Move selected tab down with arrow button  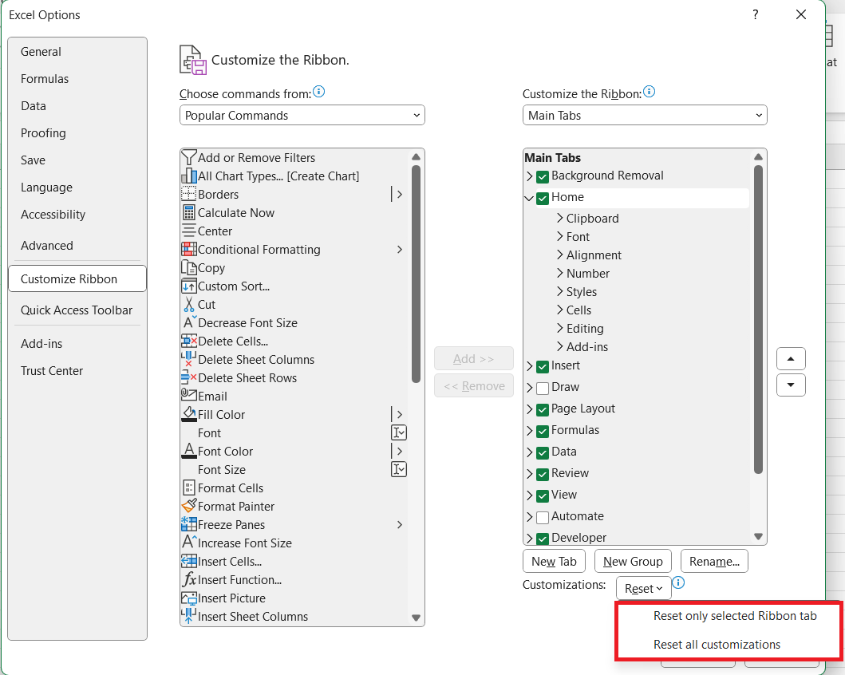791,385
